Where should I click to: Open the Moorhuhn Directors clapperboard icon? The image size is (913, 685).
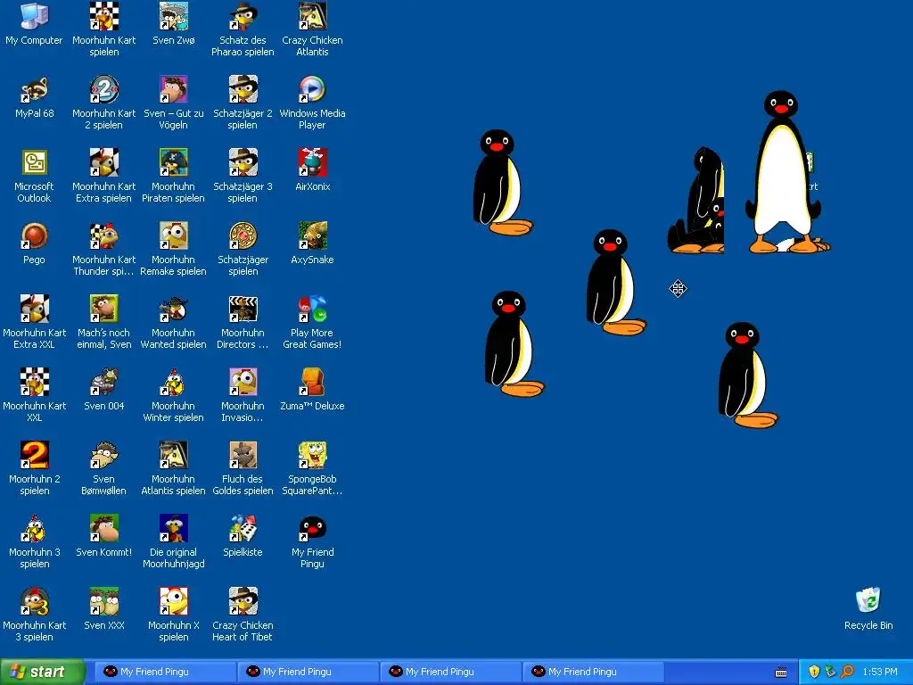click(243, 309)
